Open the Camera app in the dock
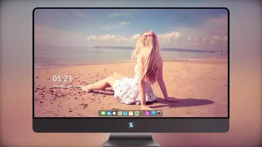 (159, 113)
